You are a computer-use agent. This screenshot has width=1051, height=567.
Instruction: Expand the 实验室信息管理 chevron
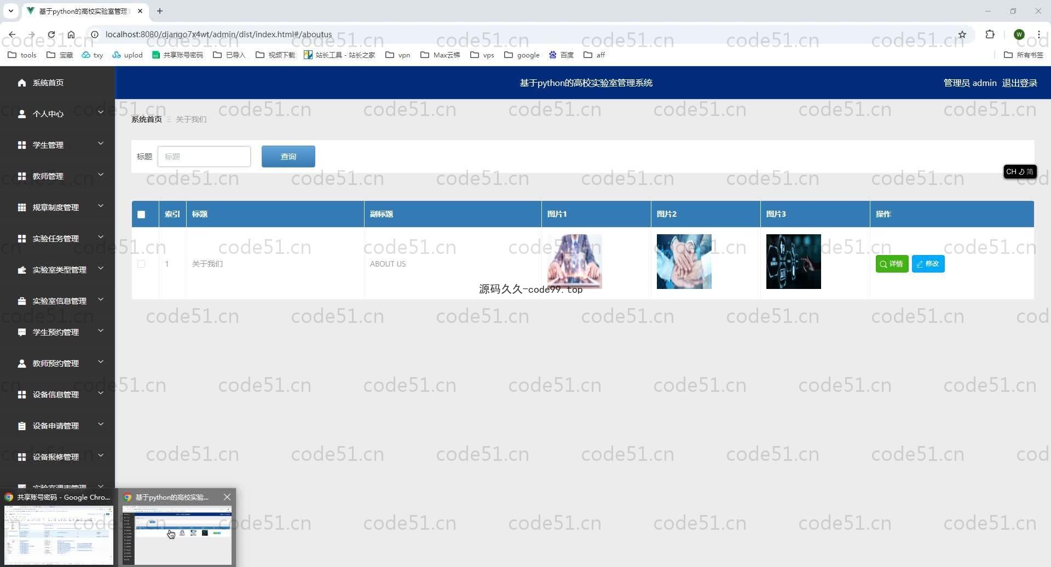click(x=101, y=300)
